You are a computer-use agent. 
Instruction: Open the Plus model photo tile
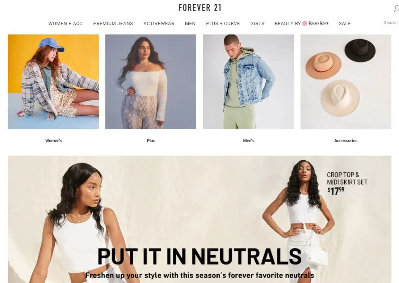pos(151,82)
